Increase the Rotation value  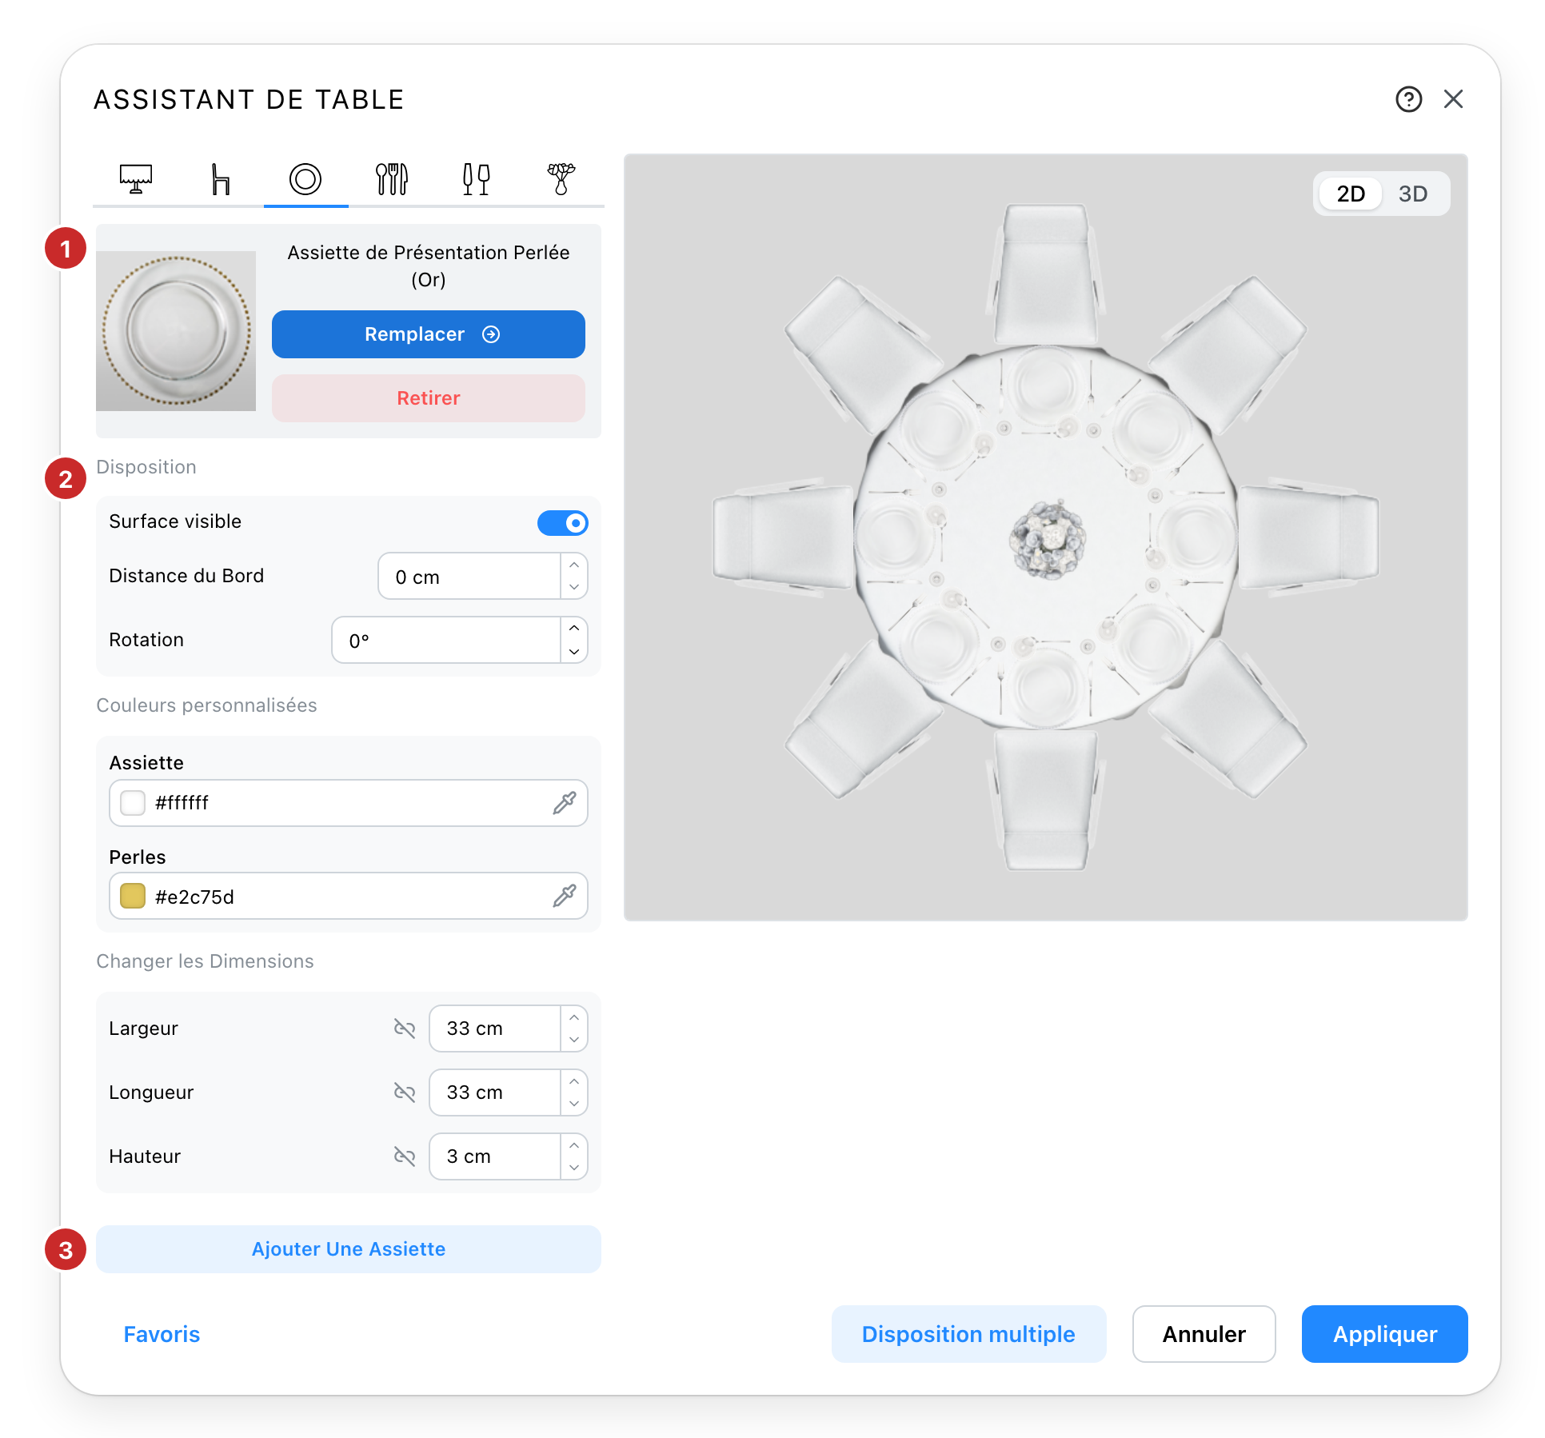(x=574, y=629)
